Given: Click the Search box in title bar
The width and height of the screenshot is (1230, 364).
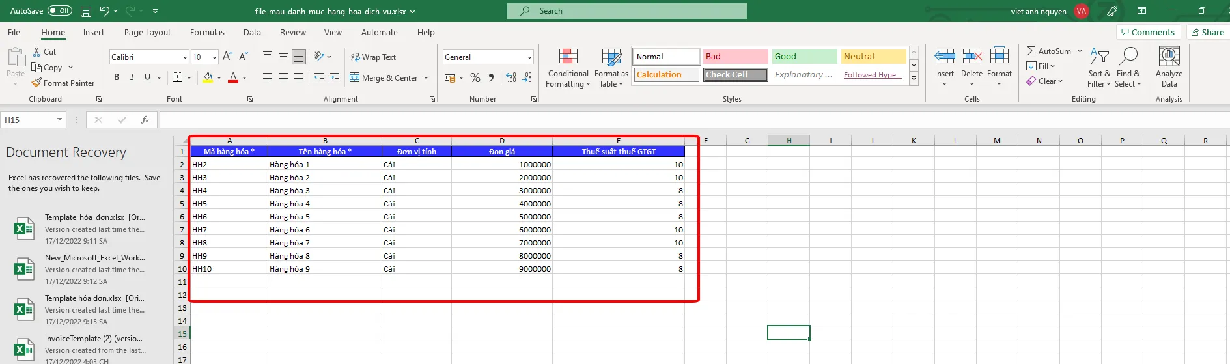Looking at the screenshot, I should tap(627, 11).
